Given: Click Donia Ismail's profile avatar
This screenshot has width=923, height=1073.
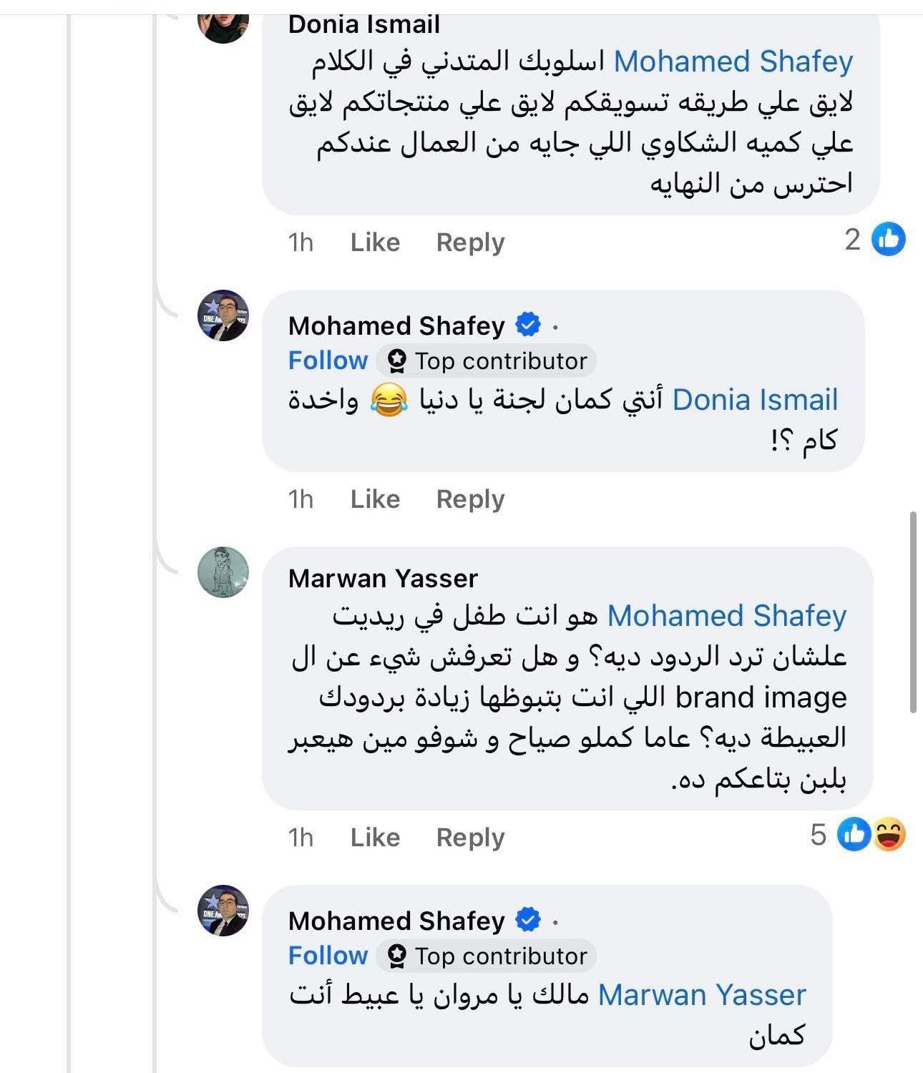Looking at the screenshot, I should (x=224, y=23).
